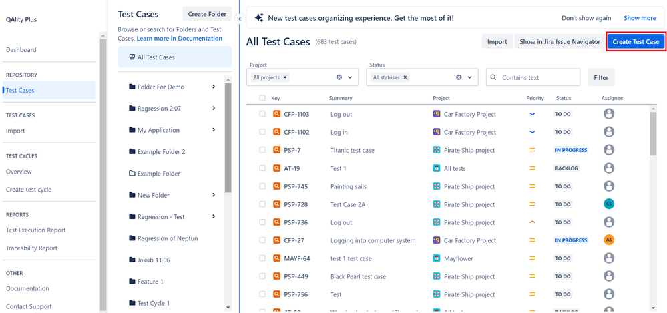Collapse the folder panel with the arrow handle
This screenshot has width=667, height=313.
(x=239, y=19)
